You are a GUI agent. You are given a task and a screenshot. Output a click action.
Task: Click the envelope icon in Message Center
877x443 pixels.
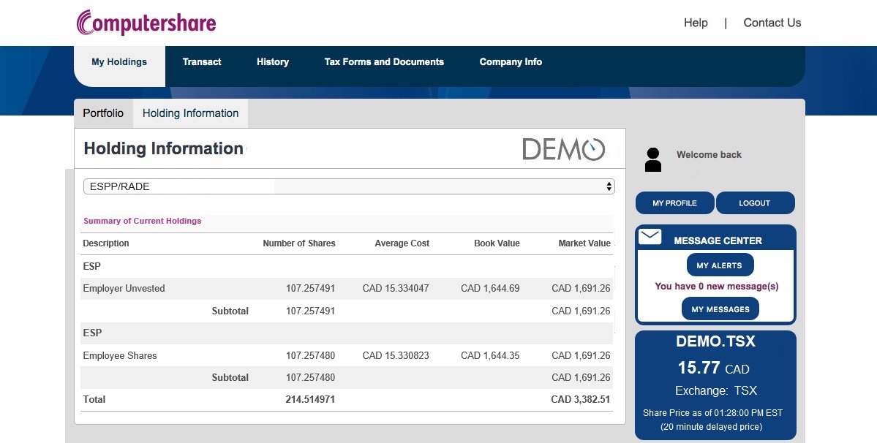(650, 237)
